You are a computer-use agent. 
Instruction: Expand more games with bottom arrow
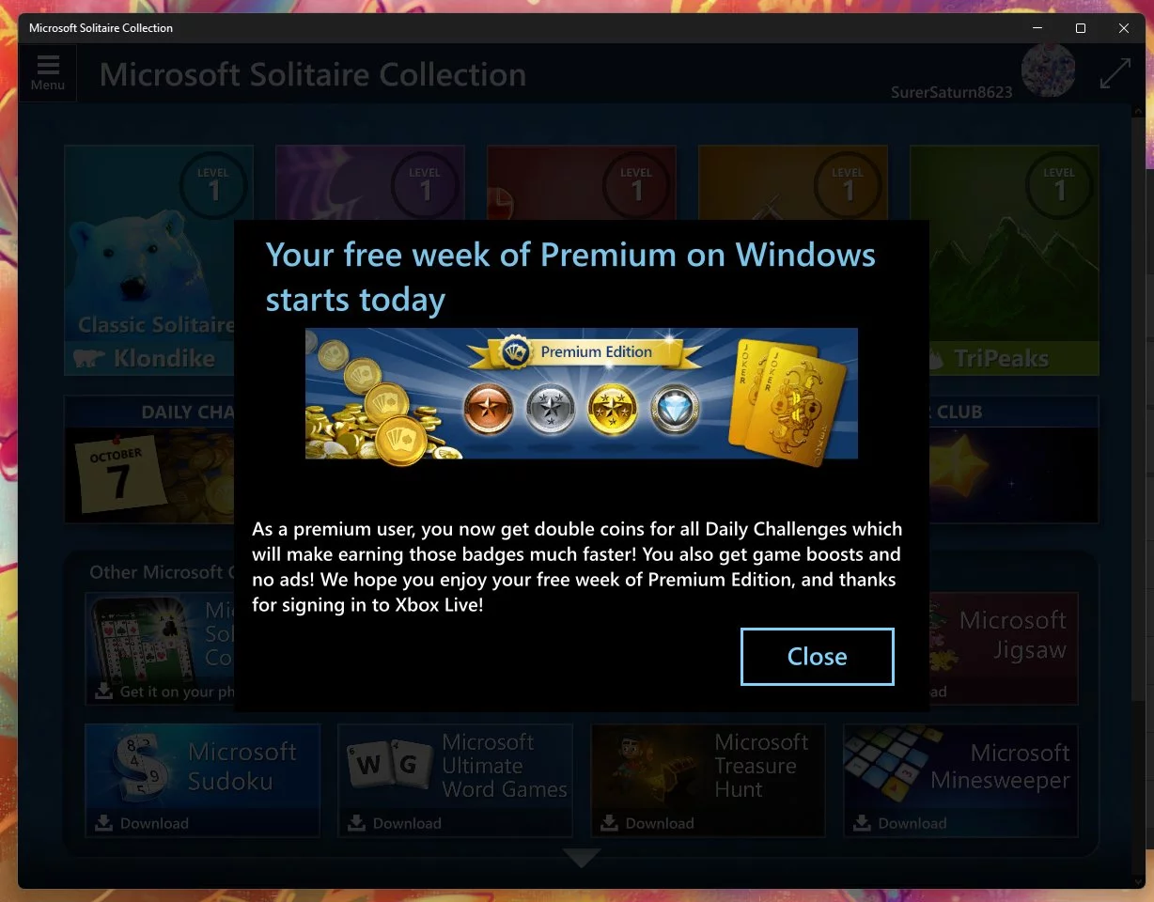tap(582, 858)
